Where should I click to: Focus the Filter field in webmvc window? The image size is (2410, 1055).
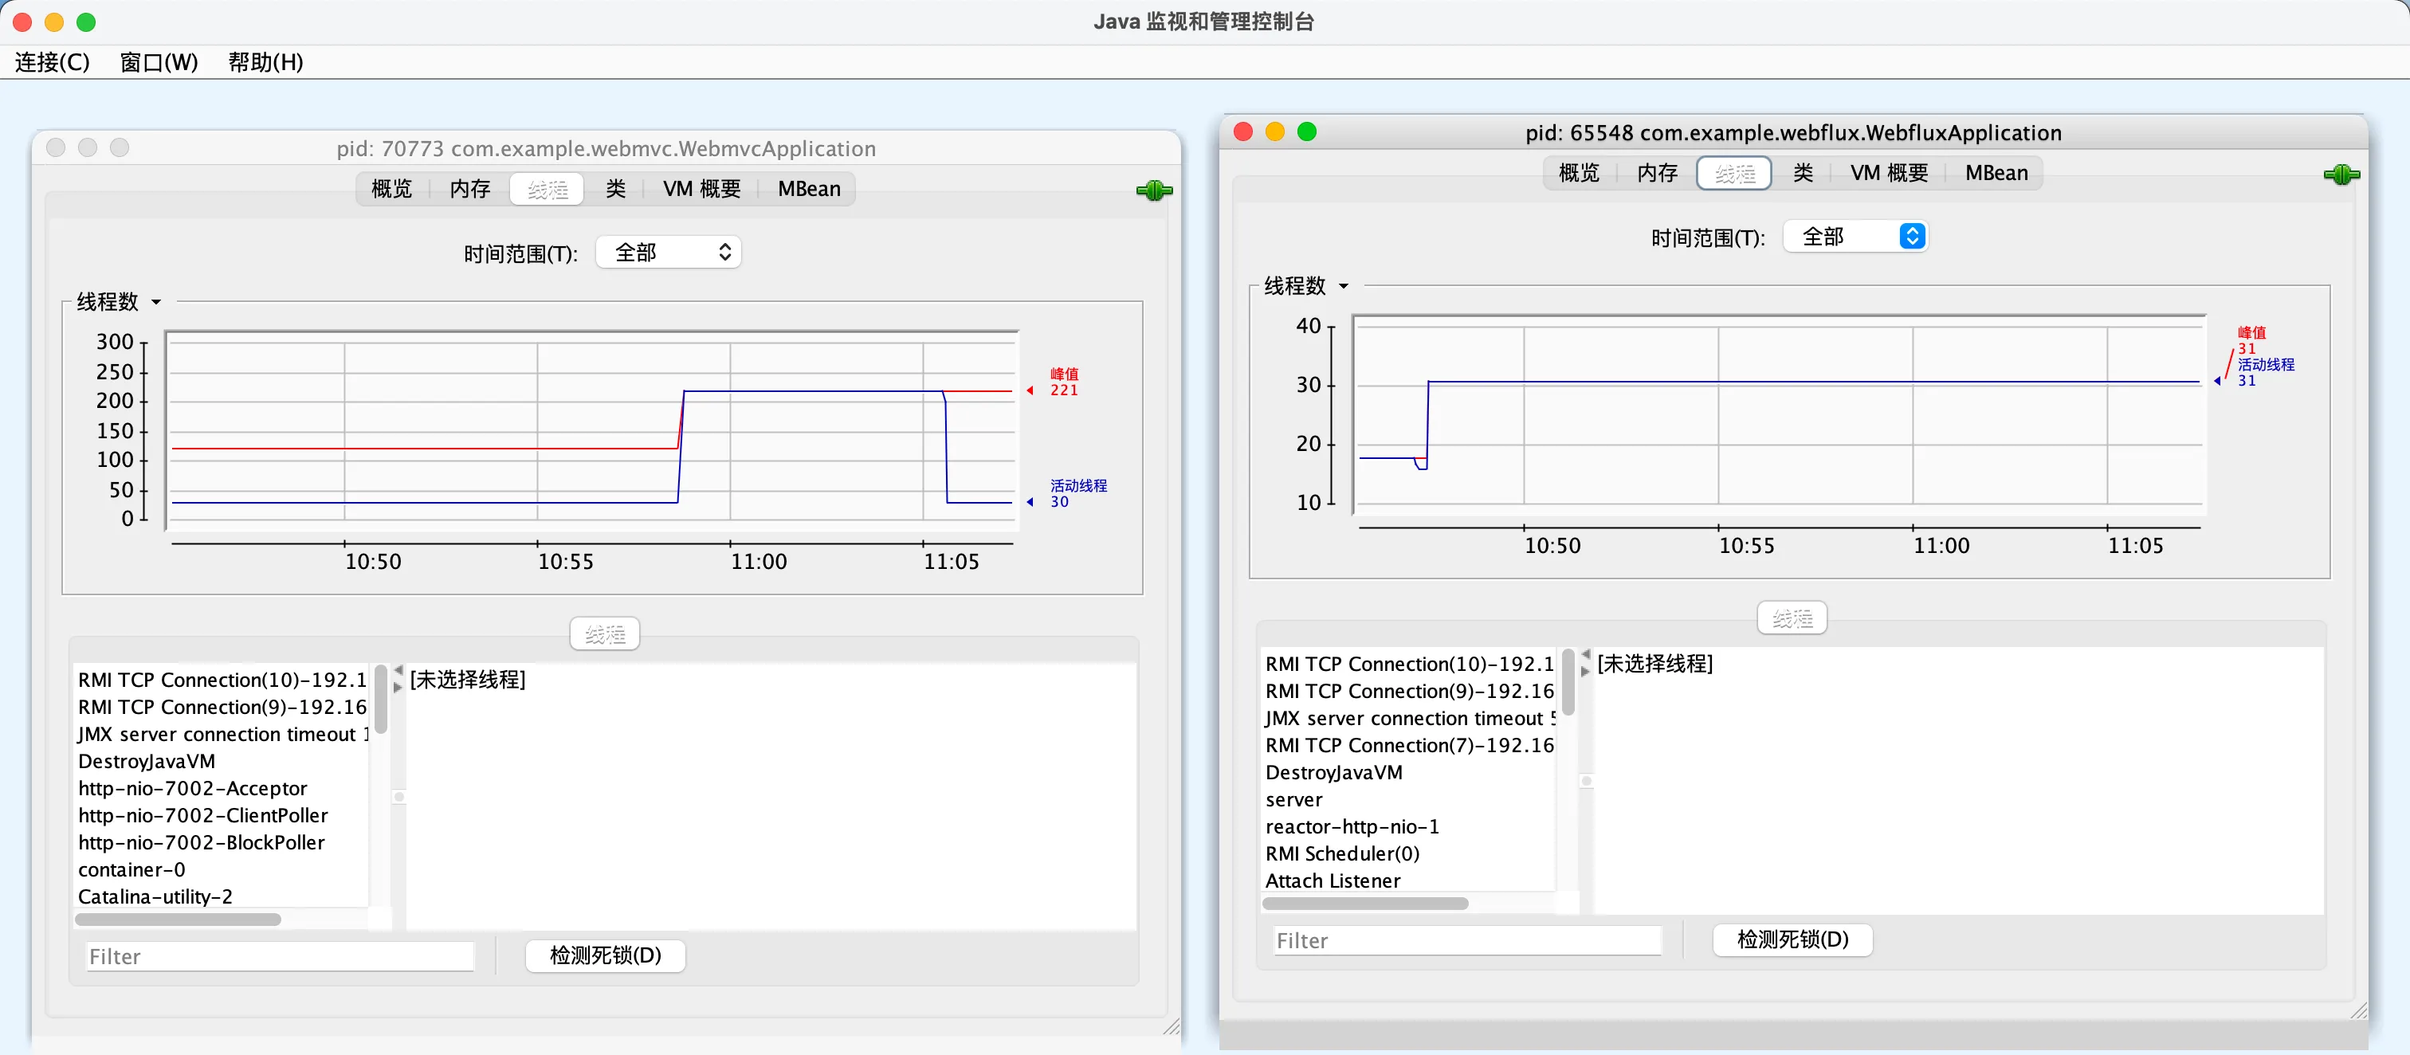(x=281, y=957)
